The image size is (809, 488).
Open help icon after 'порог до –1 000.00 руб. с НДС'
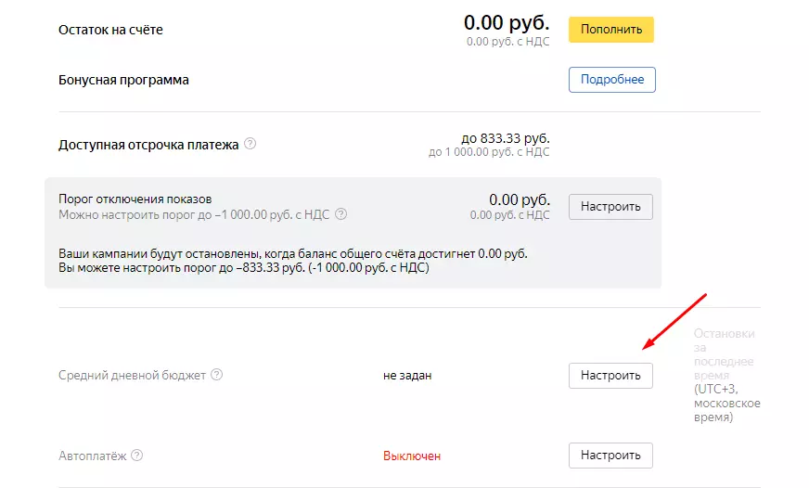point(341,213)
